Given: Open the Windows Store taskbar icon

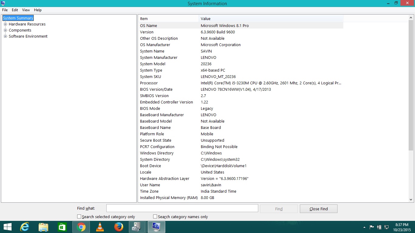Looking at the screenshot, I should point(62,227).
